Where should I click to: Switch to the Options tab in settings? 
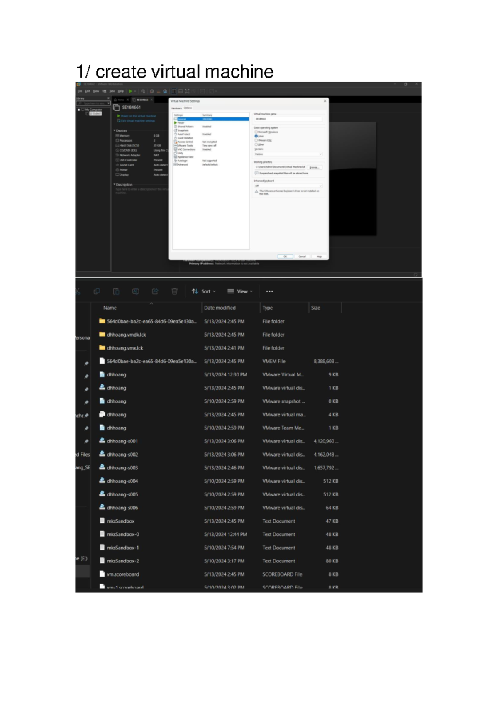pos(188,108)
